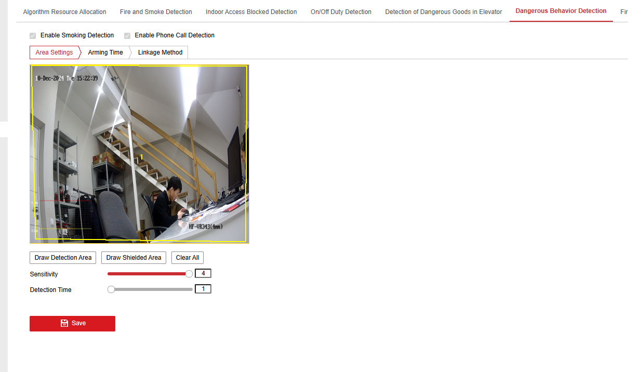The height and width of the screenshot is (372, 628).
Task: Clear All drawn areas
Action: (x=188, y=258)
